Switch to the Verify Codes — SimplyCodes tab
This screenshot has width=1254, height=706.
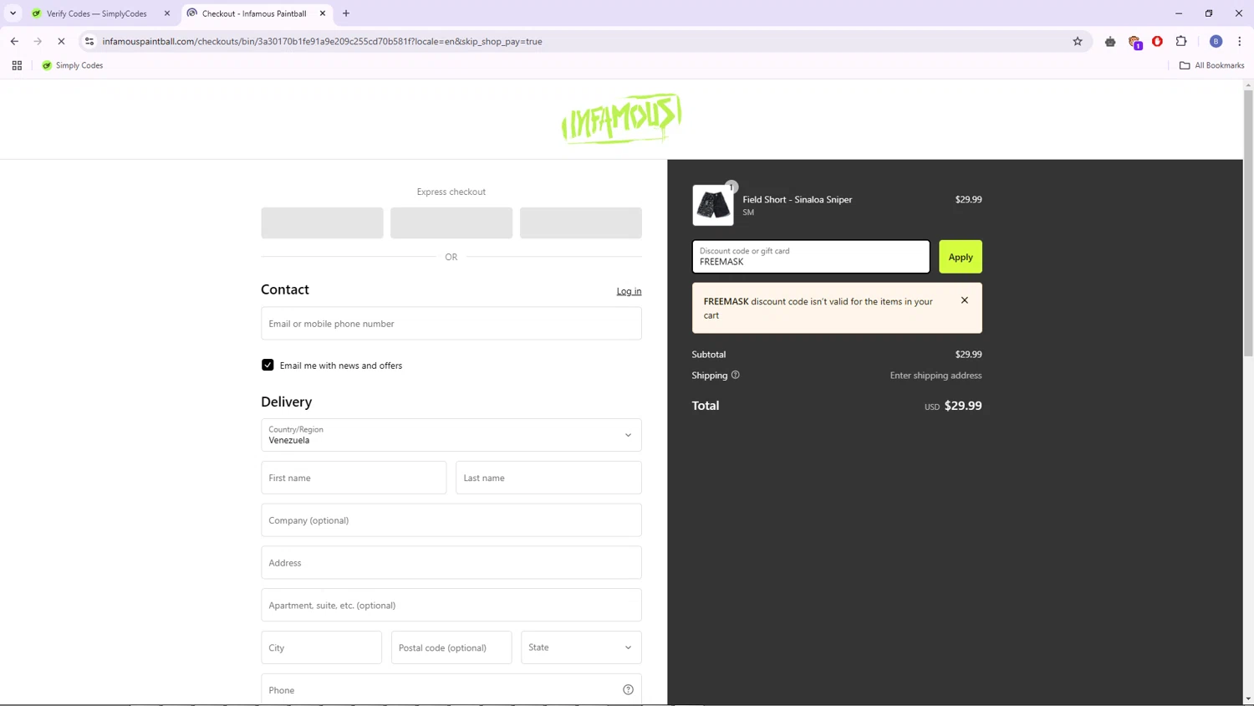[96, 13]
